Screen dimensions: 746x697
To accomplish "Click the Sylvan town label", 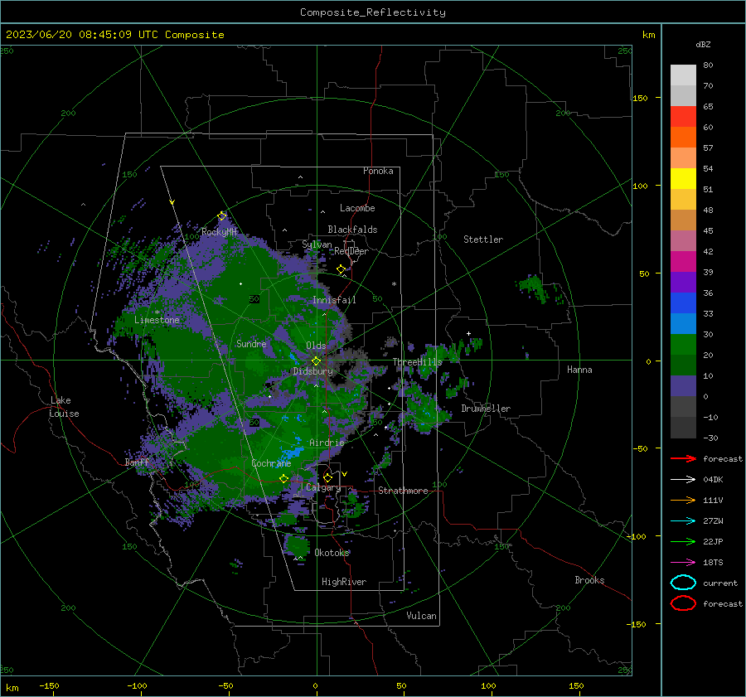I will tap(317, 244).
